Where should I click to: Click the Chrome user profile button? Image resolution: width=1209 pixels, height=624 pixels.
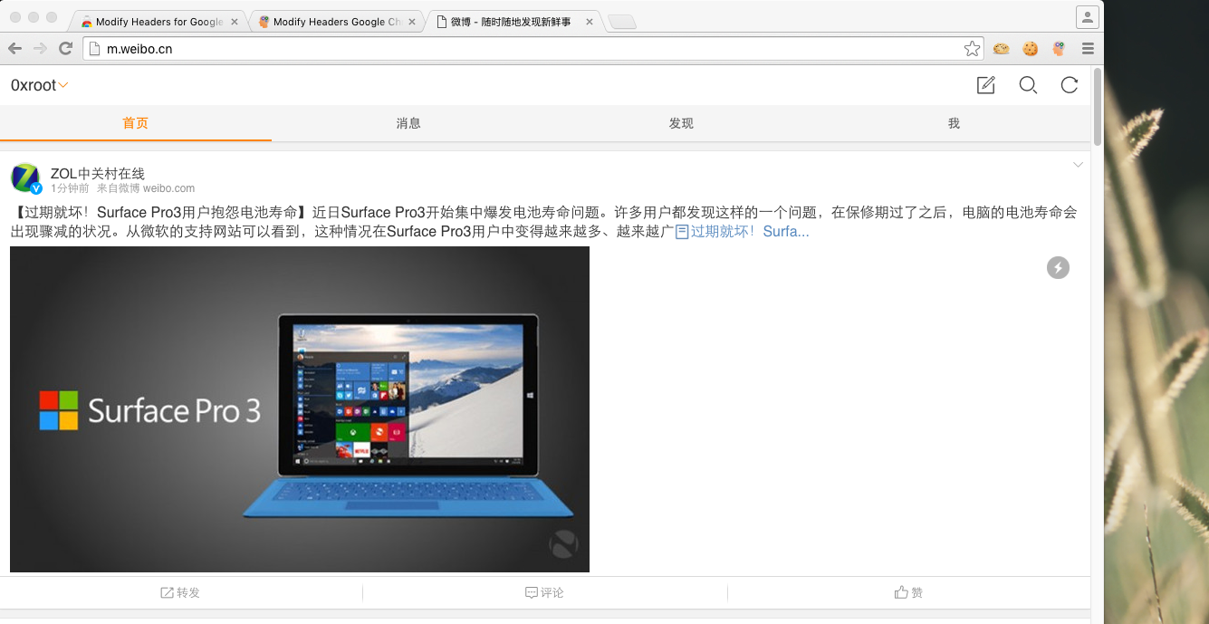click(1088, 16)
